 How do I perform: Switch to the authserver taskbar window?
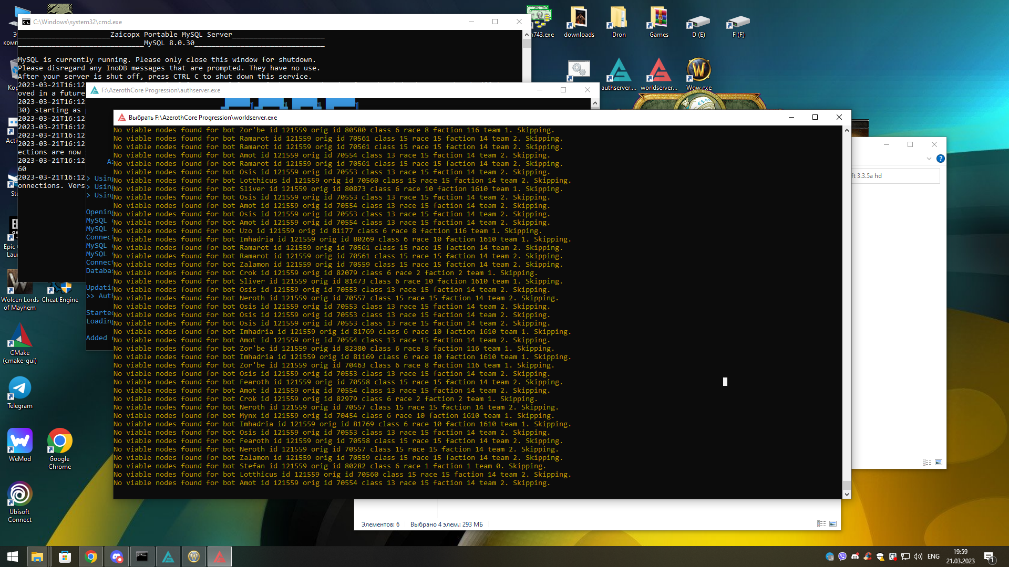click(x=168, y=556)
